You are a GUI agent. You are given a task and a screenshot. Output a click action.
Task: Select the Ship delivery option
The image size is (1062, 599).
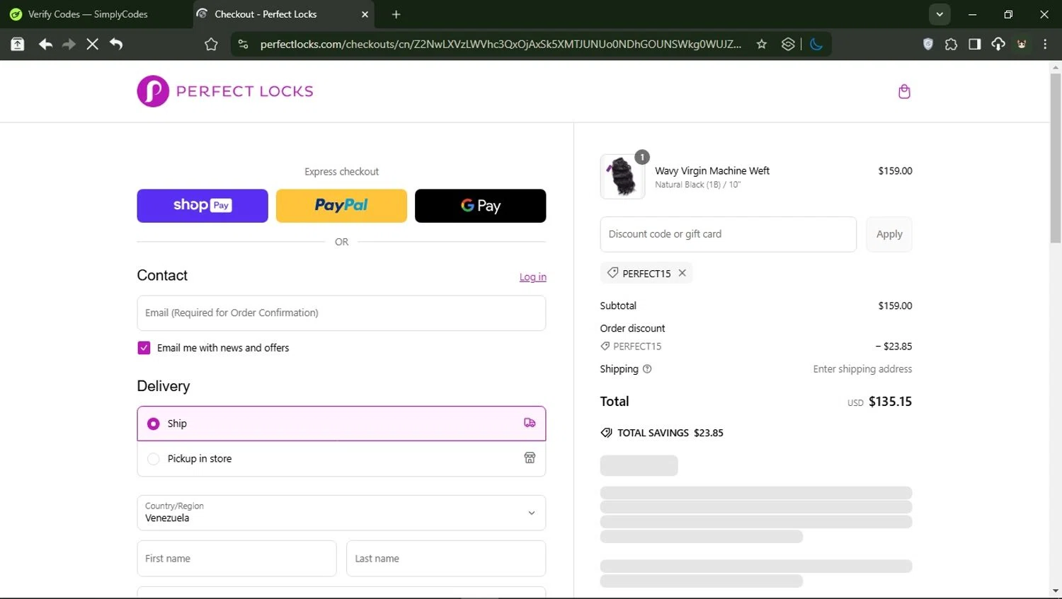tap(341, 424)
